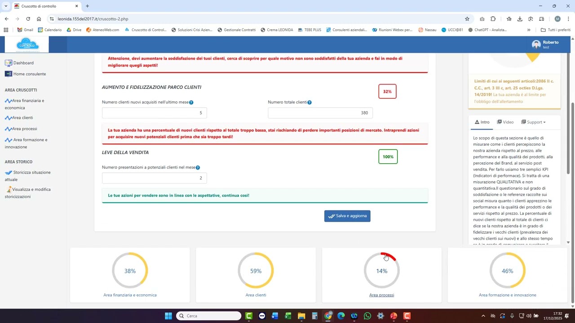This screenshot has height=323, width=575.
Task: Click help icon beside Numero clienti nuovi acquisiti
Action: [191, 103]
